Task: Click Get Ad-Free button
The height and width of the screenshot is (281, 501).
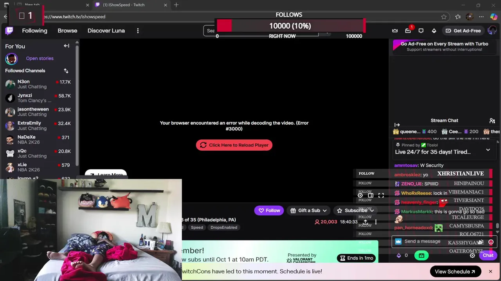Action: pos(463,30)
